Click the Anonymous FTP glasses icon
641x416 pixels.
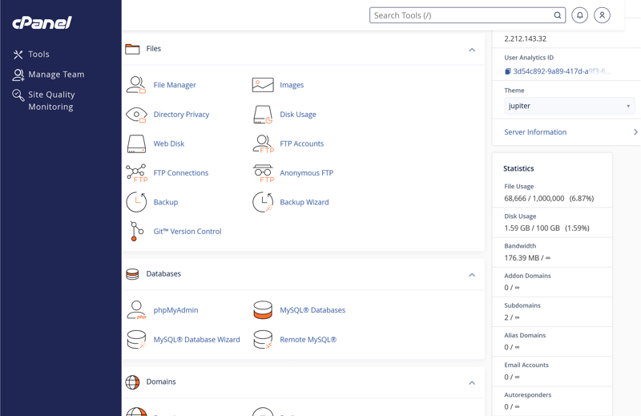(263, 173)
